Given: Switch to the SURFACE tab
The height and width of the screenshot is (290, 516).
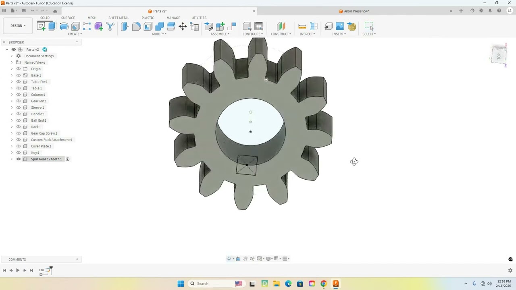Looking at the screenshot, I should pyautogui.click(x=68, y=18).
